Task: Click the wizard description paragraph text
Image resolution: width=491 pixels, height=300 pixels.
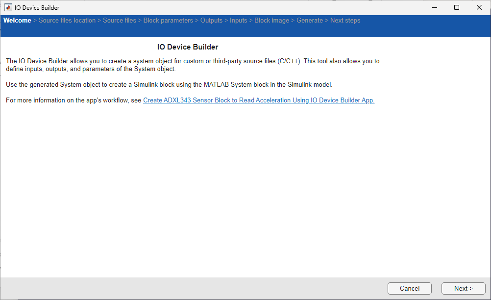Action: [192, 65]
